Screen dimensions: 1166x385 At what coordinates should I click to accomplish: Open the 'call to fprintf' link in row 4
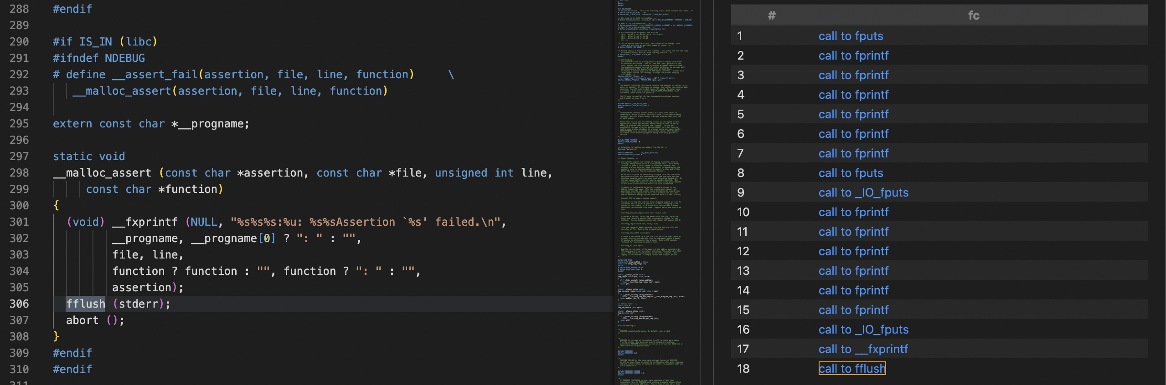[853, 95]
